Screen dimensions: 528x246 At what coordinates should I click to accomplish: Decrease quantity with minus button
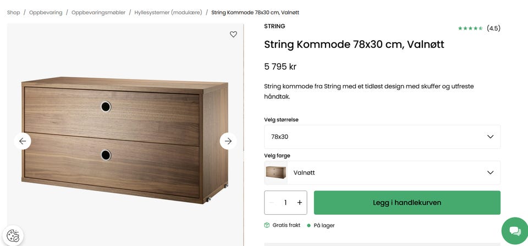[271, 203]
